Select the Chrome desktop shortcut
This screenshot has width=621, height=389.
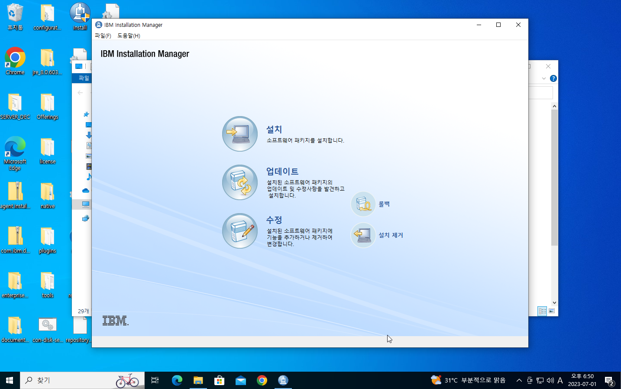15,61
